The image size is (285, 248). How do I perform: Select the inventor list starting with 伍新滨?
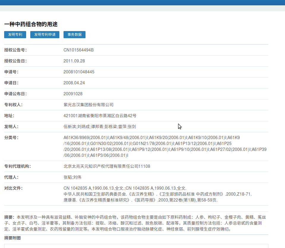pos(100,127)
